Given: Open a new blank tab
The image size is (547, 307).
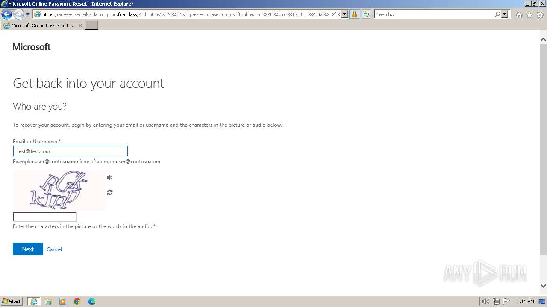Looking at the screenshot, I should [x=92, y=26].
